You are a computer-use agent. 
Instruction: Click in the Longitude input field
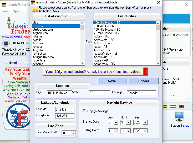point(65,116)
